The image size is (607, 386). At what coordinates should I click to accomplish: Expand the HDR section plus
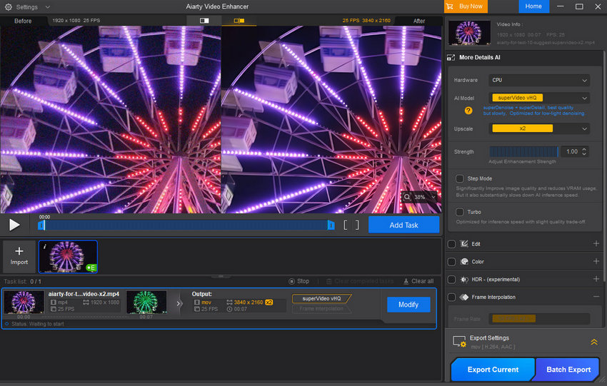(x=596, y=279)
